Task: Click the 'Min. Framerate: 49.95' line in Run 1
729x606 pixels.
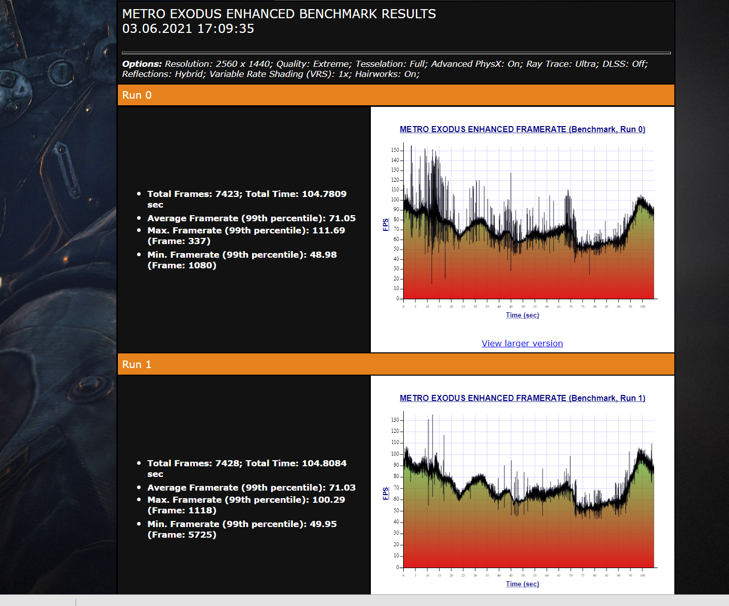Action: [242, 529]
